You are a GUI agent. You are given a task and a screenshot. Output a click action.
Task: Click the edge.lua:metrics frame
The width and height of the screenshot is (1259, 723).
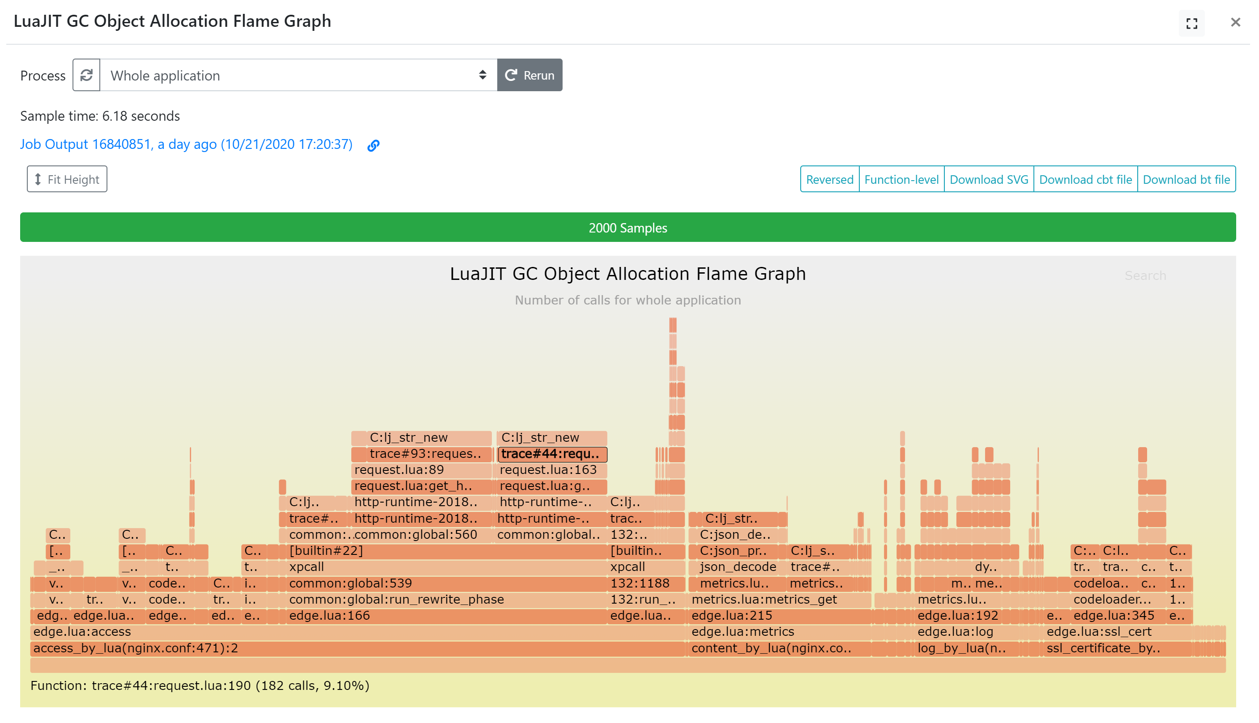779,632
